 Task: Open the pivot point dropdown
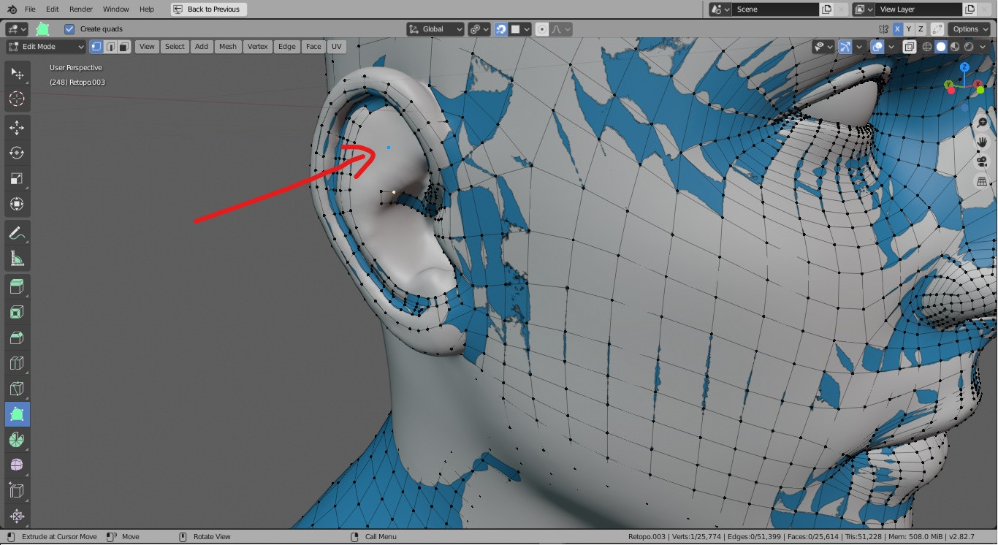point(479,29)
